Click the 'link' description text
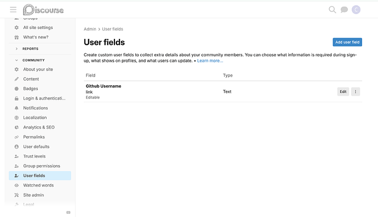The image size is (378, 217). (89, 92)
